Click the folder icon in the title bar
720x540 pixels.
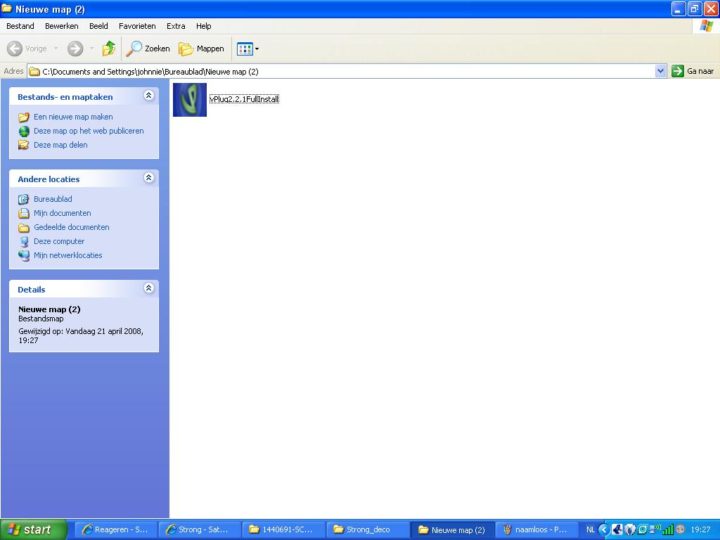7,8
